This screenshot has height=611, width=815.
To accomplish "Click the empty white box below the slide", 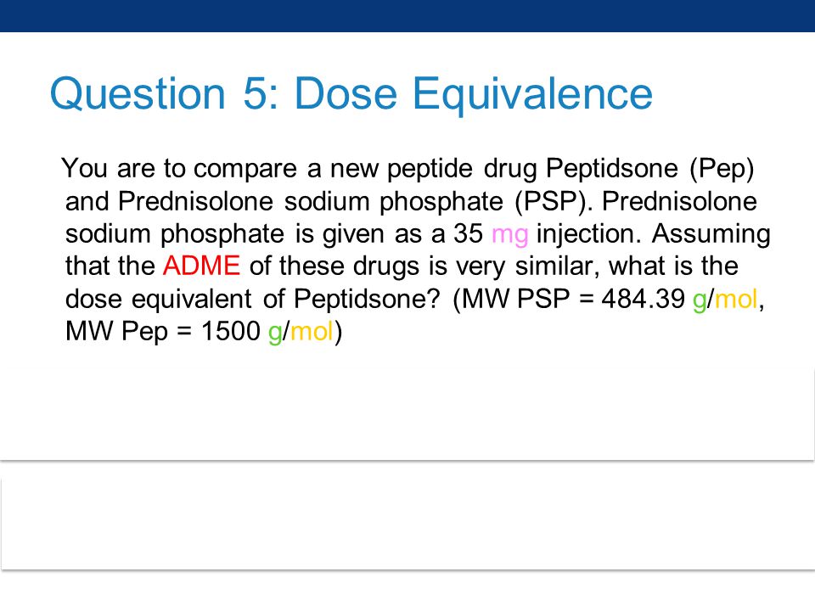I will [x=407, y=524].
